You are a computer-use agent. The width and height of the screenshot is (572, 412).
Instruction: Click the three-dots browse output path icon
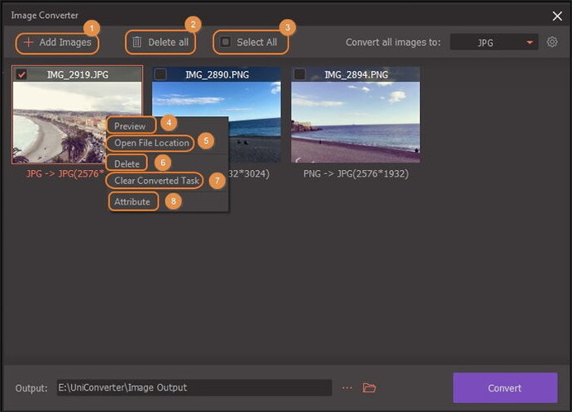click(x=346, y=387)
